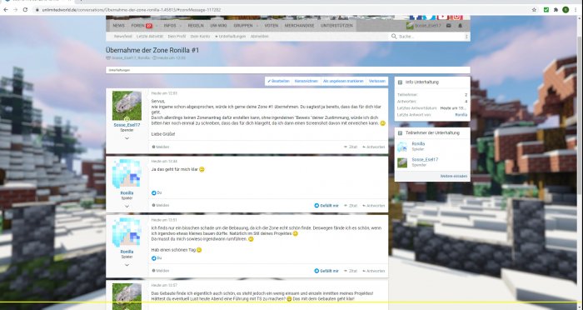Open the Instagram social icon
Viewport: 583px width, 310px height.
pyautogui.click(x=457, y=17)
